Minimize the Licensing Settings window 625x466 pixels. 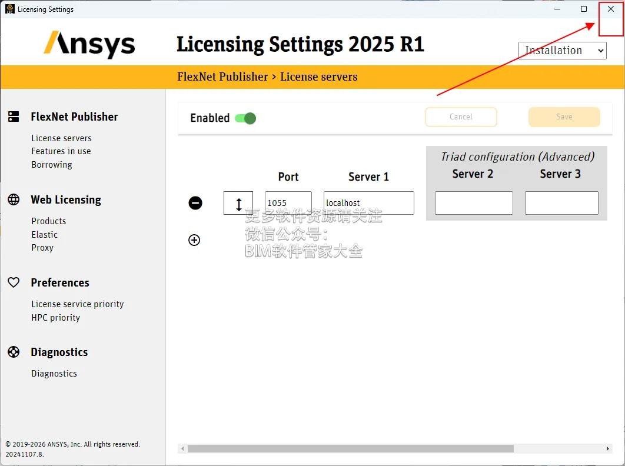(x=557, y=9)
